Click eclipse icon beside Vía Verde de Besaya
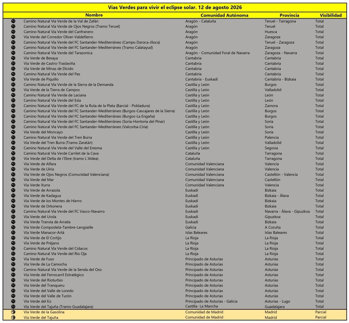Viewport: 349px width, 323px height. [13, 58]
